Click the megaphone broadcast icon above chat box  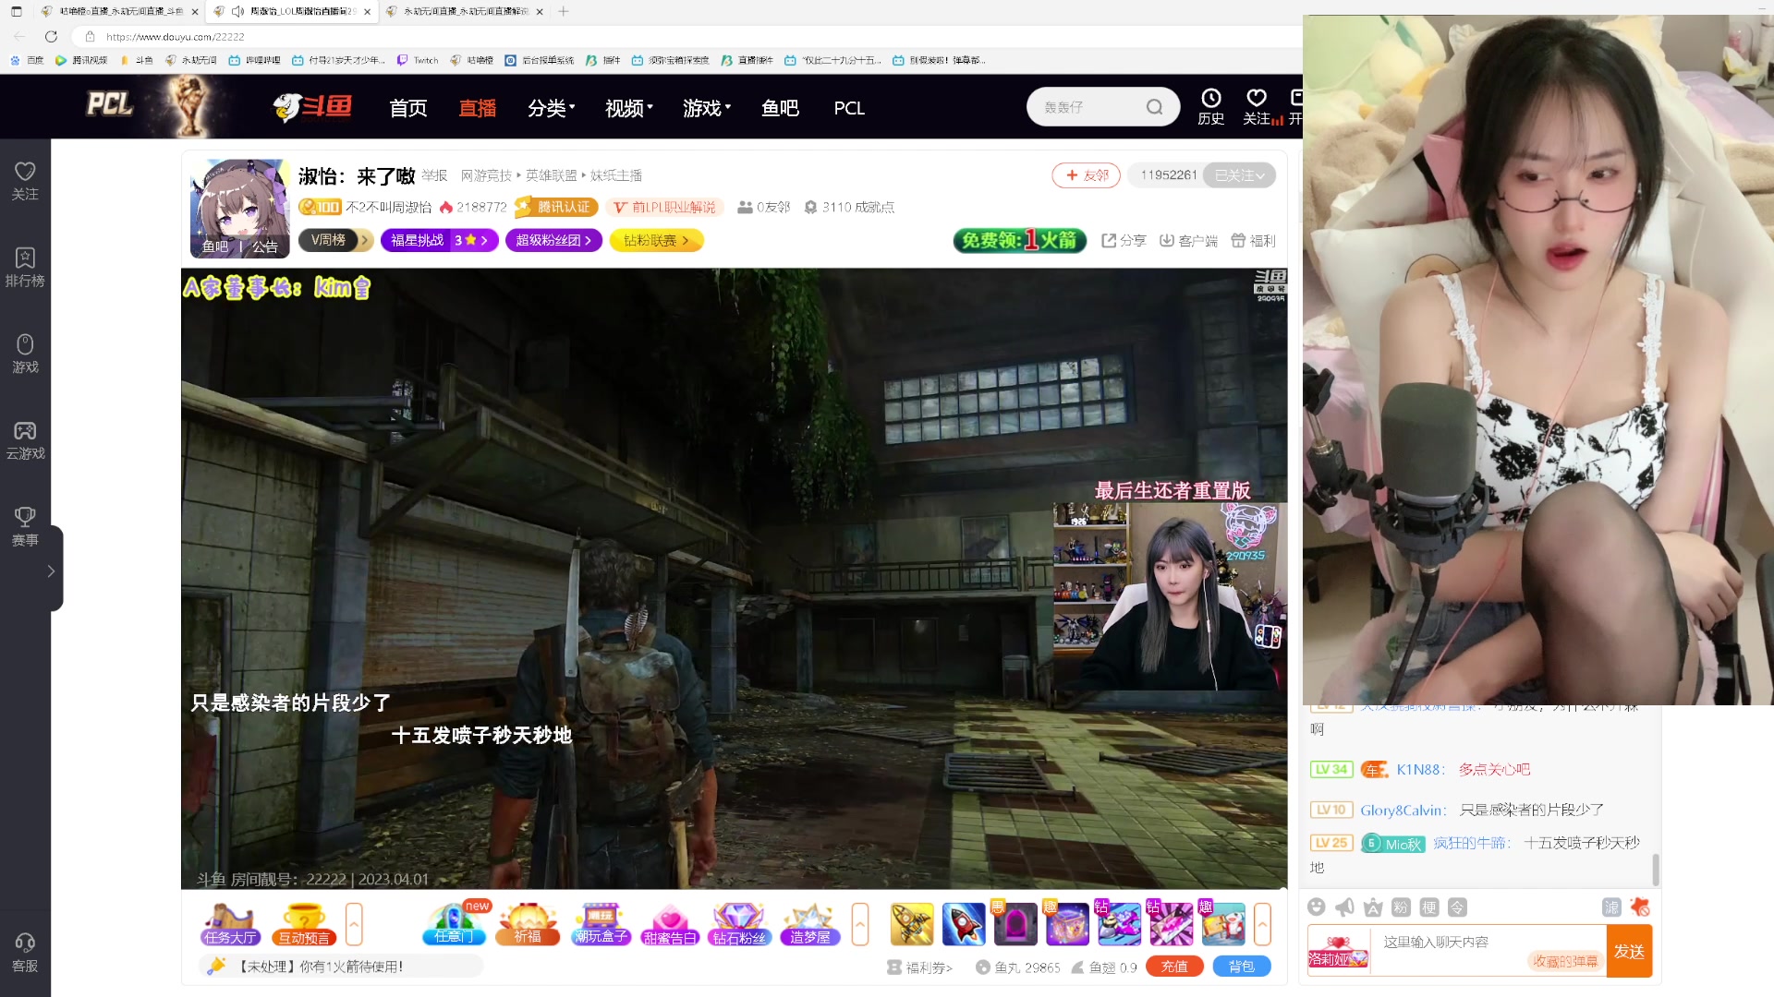(1344, 907)
